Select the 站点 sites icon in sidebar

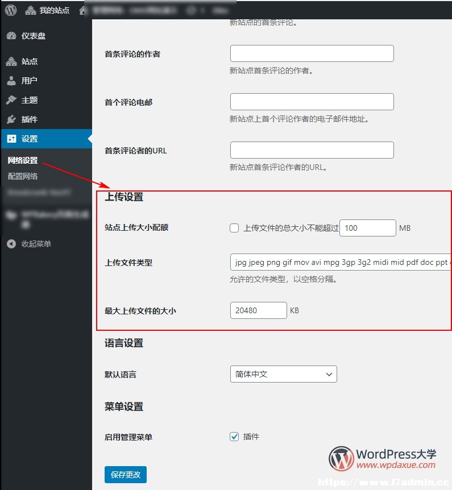[11, 61]
